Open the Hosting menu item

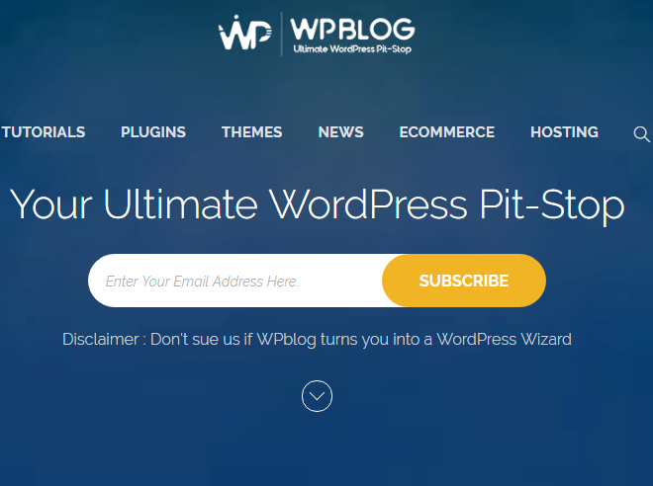click(x=564, y=132)
